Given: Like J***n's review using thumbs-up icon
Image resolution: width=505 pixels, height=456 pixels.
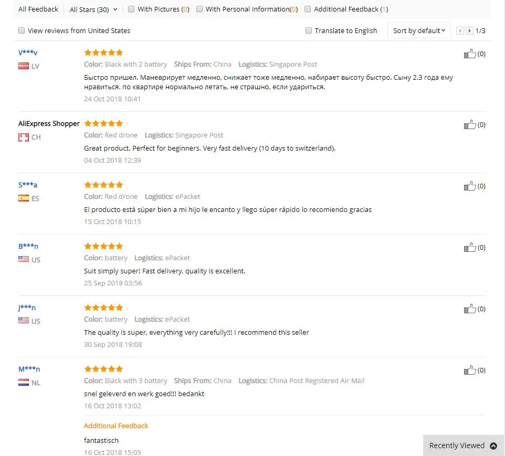Looking at the screenshot, I should click(470, 309).
